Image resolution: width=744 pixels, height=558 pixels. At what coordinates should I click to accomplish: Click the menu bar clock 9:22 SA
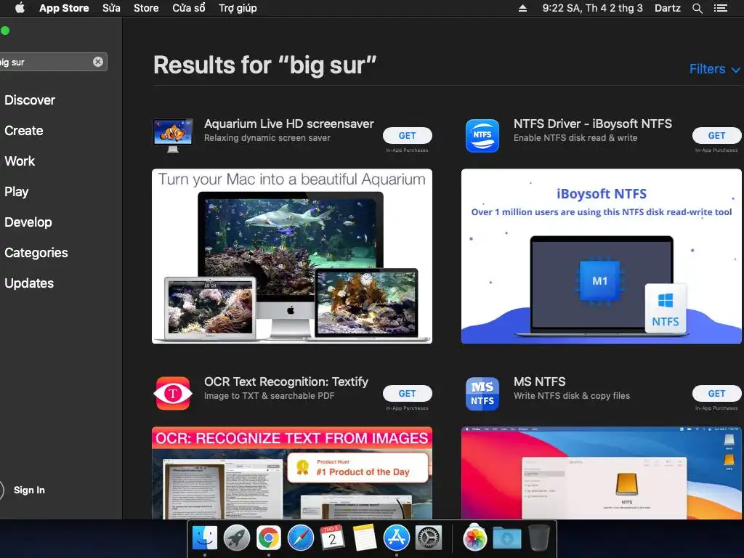point(592,8)
